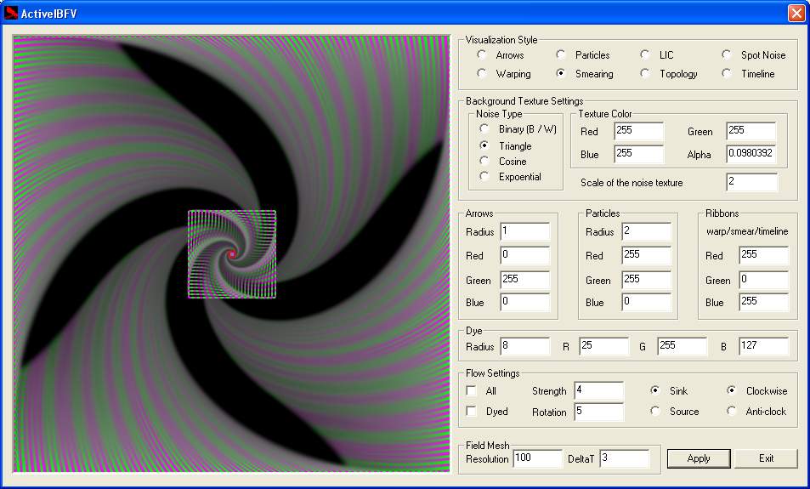Click the texture color Alpha field
Image resolution: width=810 pixels, height=489 pixels.
click(751, 154)
